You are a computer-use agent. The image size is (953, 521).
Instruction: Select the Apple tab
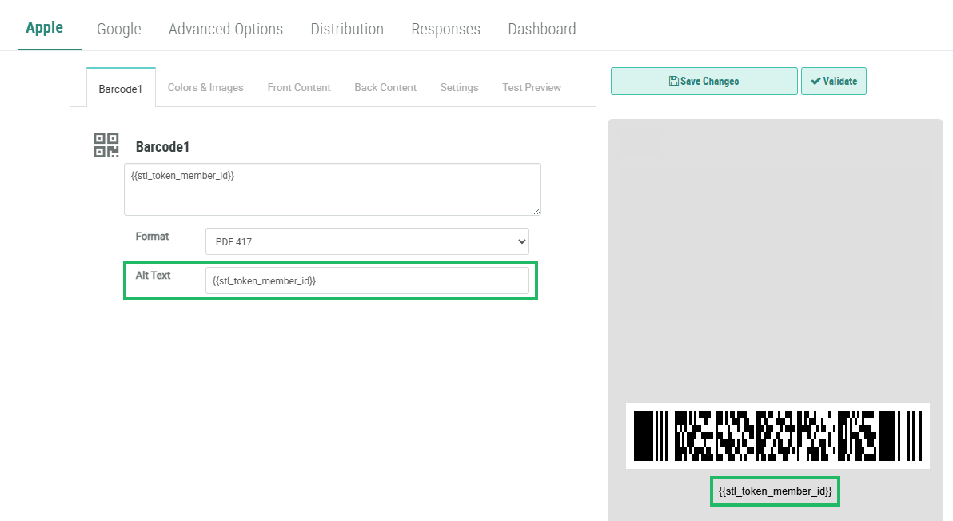coord(44,28)
